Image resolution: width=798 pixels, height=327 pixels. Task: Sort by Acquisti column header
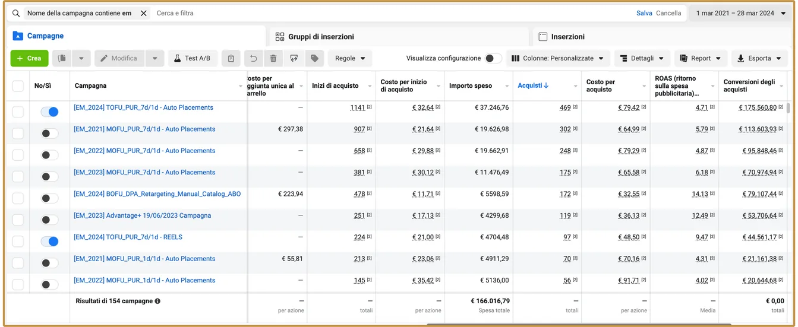(533, 85)
